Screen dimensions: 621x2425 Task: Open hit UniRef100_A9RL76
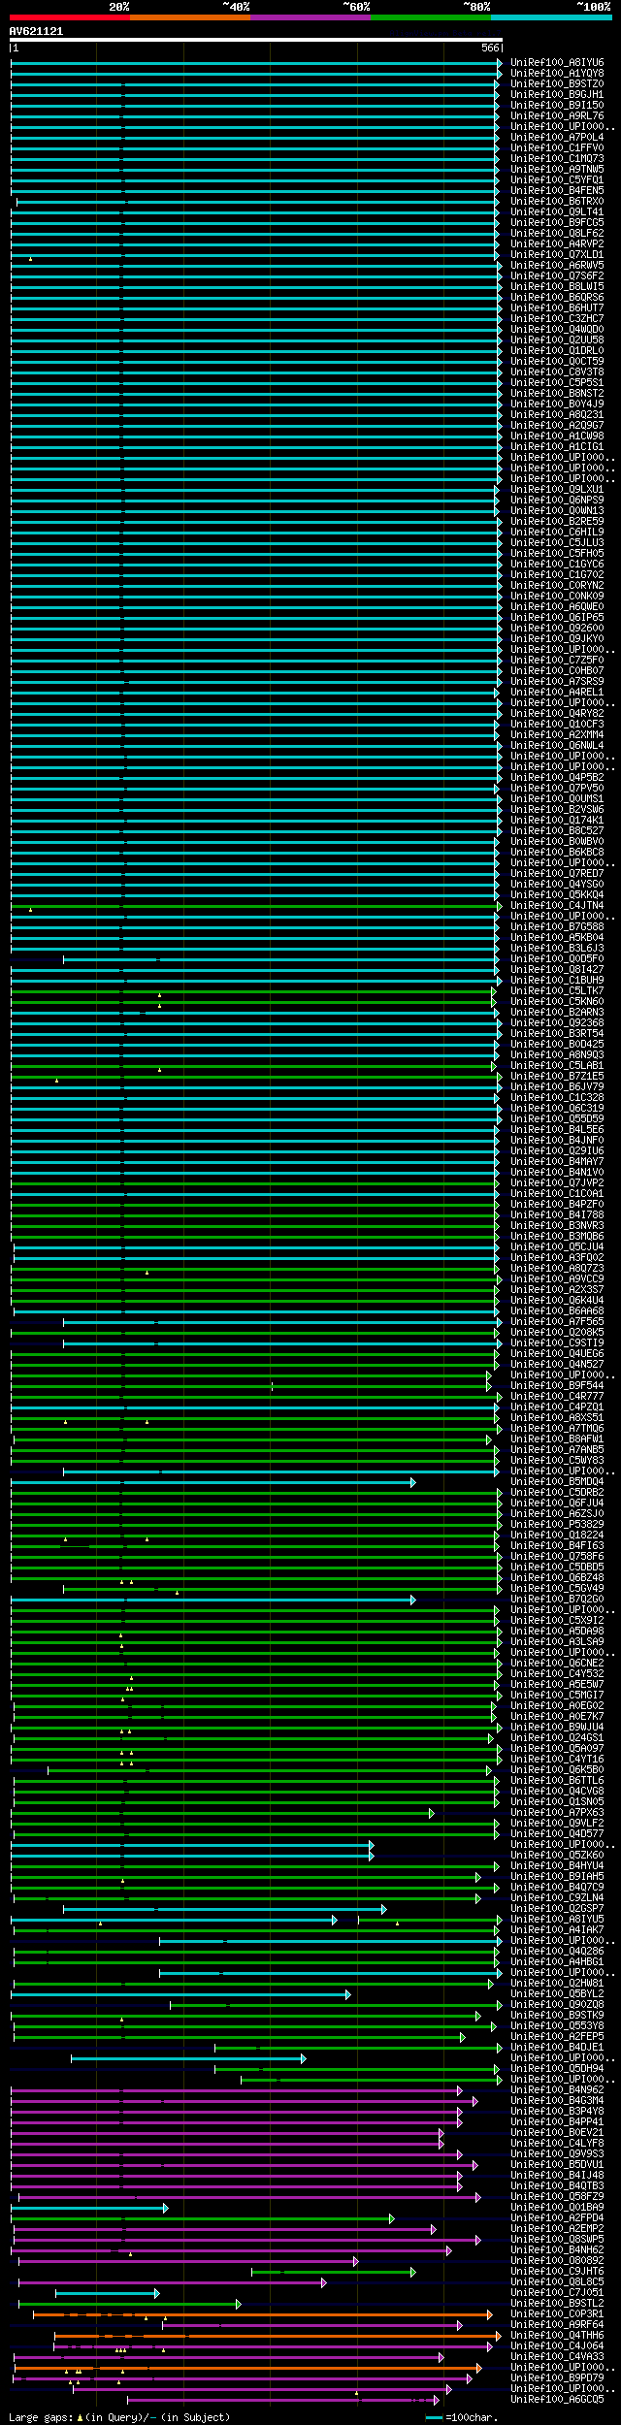(x=557, y=115)
